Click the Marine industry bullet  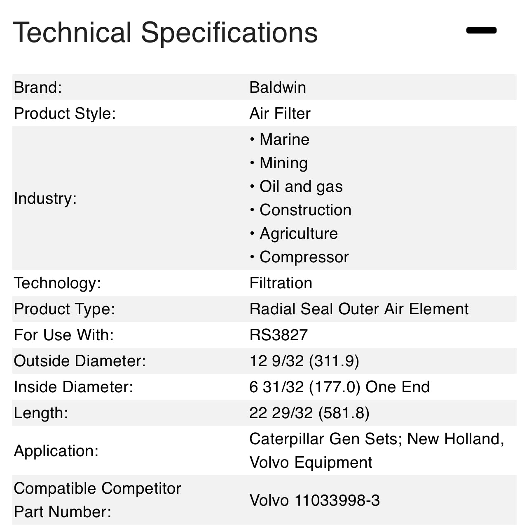pos(284,139)
